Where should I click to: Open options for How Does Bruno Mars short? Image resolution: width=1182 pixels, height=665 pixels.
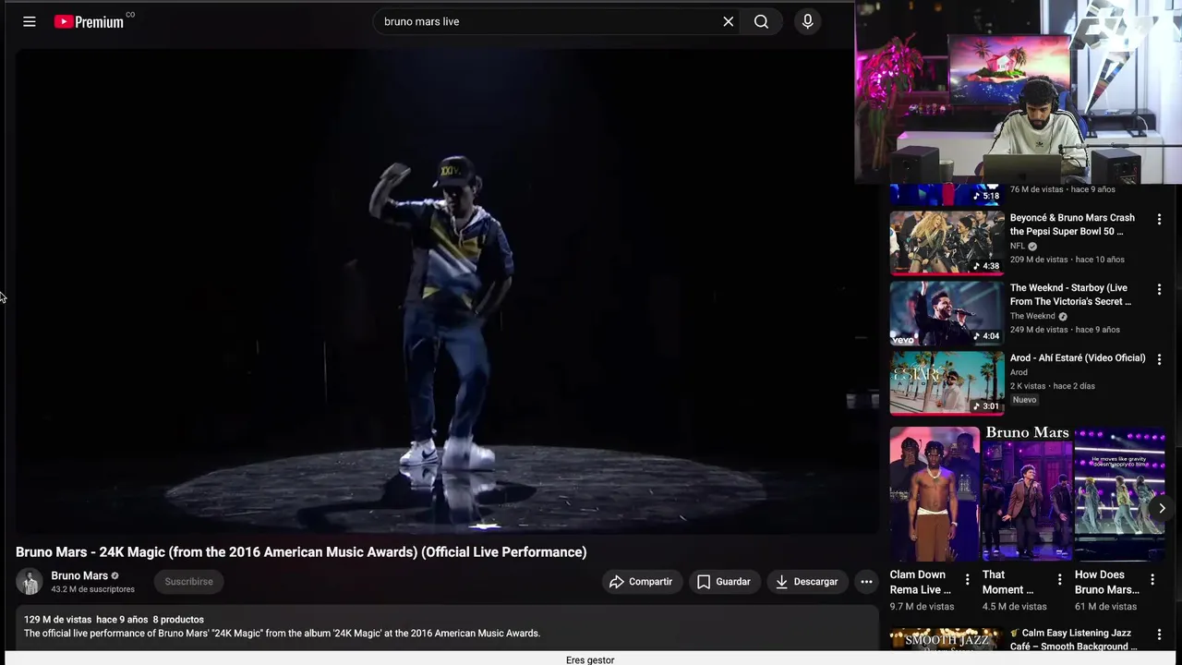(x=1152, y=580)
